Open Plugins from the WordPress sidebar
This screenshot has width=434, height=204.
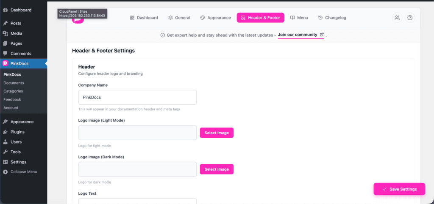tap(17, 132)
